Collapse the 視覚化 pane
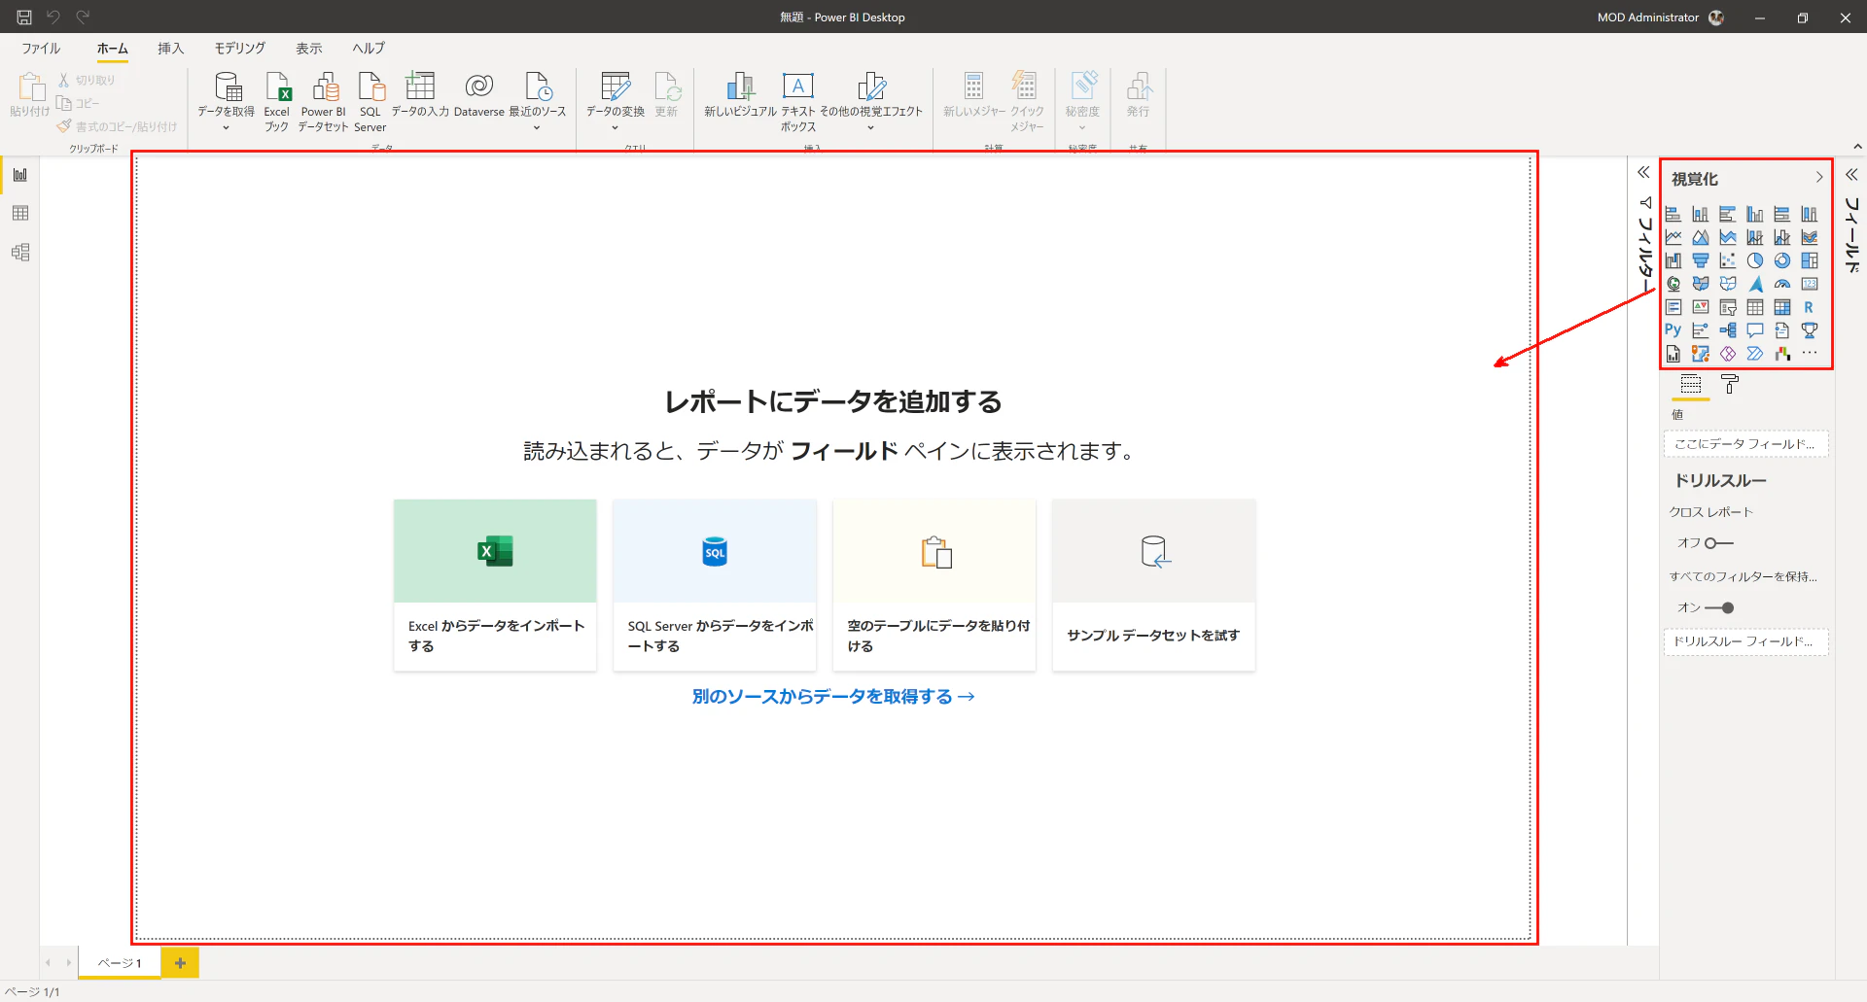The height and width of the screenshot is (1002, 1867). click(x=1819, y=178)
